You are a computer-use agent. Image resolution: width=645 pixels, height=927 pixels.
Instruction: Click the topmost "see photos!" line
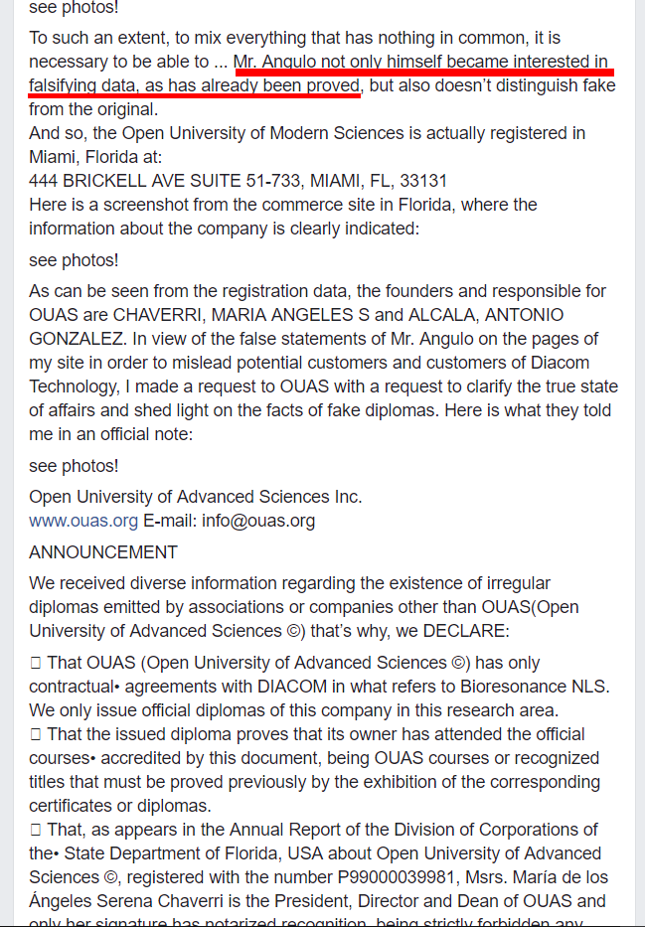click(x=74, y=7)
